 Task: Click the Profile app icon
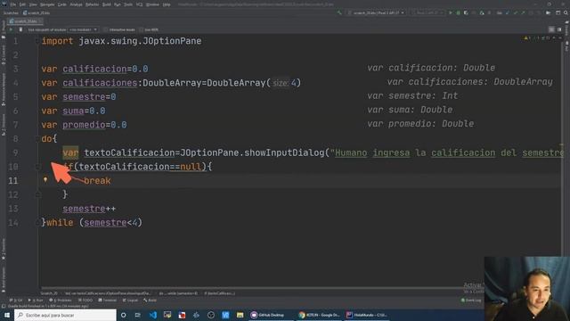click(482, 12)
